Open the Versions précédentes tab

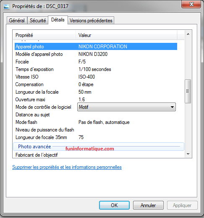pyautogui.click(x=91, y=21)
